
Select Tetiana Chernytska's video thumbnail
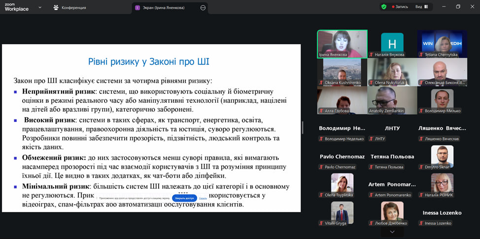[442, 44]
